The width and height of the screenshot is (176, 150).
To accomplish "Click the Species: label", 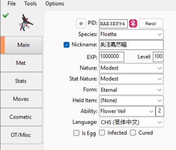I will tap(88, 34).
